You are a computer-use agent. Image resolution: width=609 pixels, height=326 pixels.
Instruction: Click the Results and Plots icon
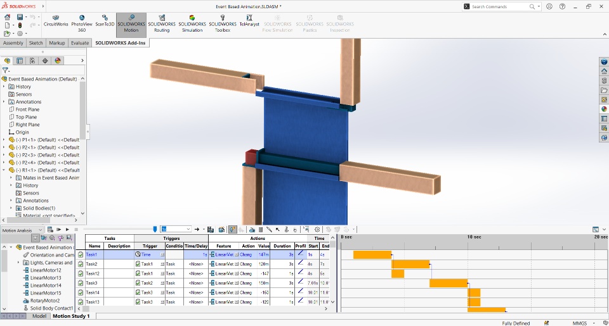306,230
